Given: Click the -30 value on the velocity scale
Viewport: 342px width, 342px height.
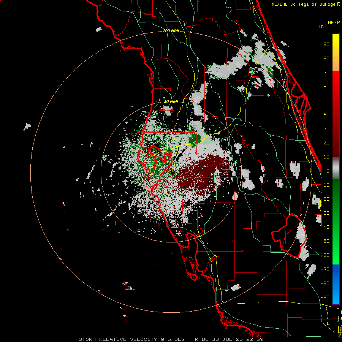Looking at the screenshot, I should click(x=325, y=213).
